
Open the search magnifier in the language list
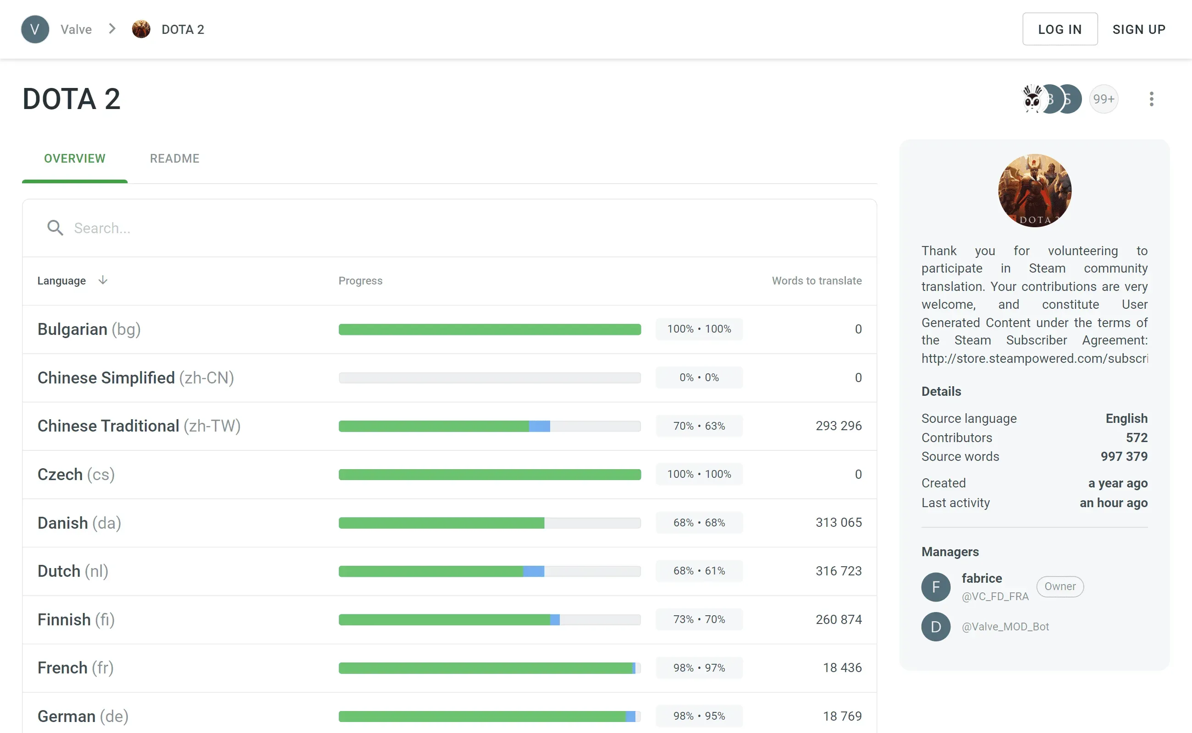click(55, 228)
